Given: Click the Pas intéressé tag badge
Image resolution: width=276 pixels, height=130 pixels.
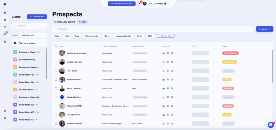Looking at the screenshot, I should (x=230, y=53).
